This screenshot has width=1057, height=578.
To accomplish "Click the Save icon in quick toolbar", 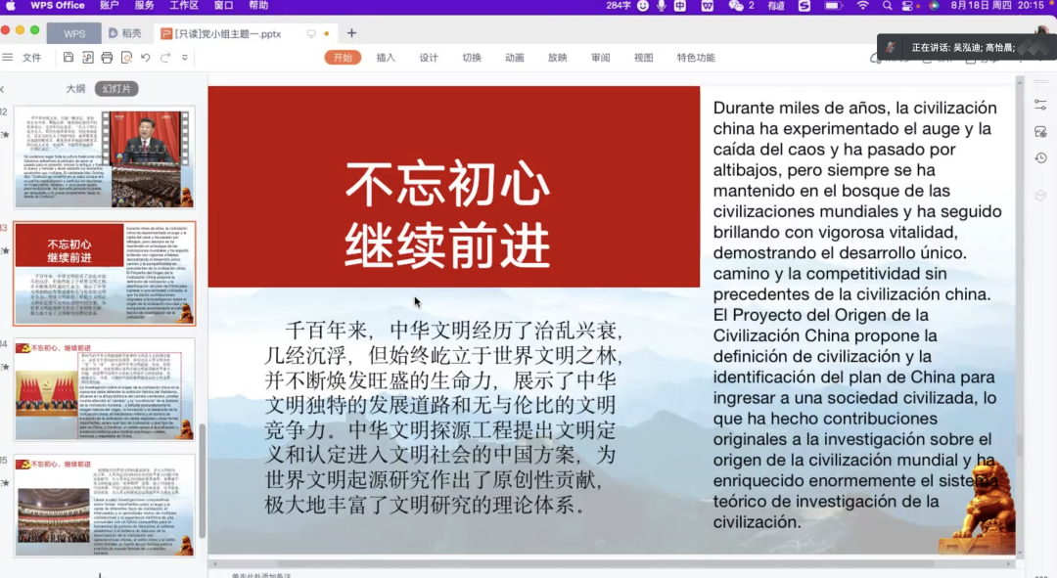I will [x=69, y=58].
